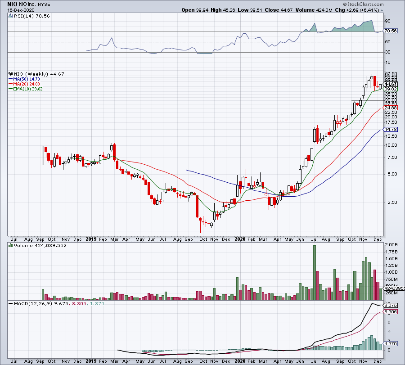The height and width of the screenshot is (365, 405).
Task: Click the 20.00 price axis label
Action: coord(391,117)
